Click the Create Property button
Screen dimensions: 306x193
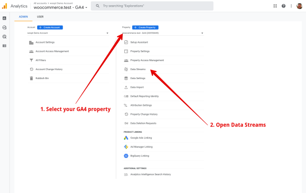[x=145, y=27]
